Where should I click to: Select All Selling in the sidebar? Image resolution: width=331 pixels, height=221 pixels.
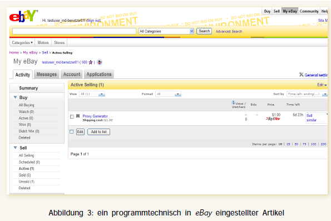(26, 155)
